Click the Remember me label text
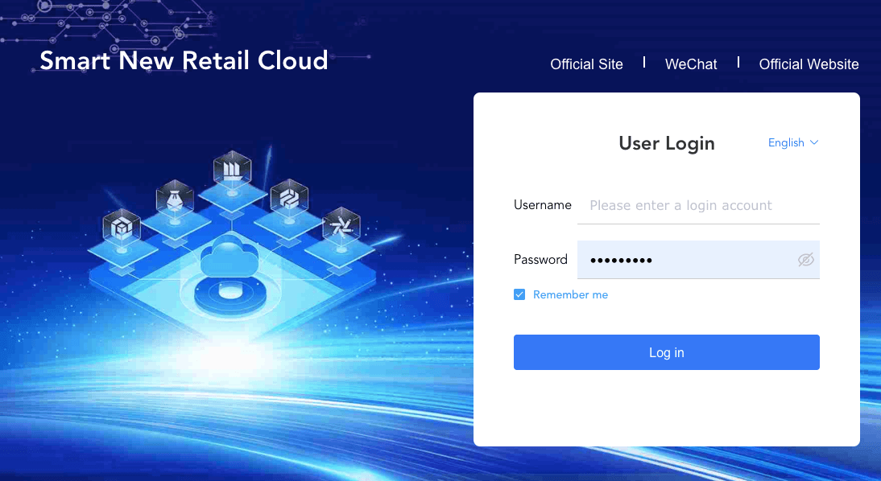Image resolution: width=881 pixels, height=481 pixels. pos(570,295)
